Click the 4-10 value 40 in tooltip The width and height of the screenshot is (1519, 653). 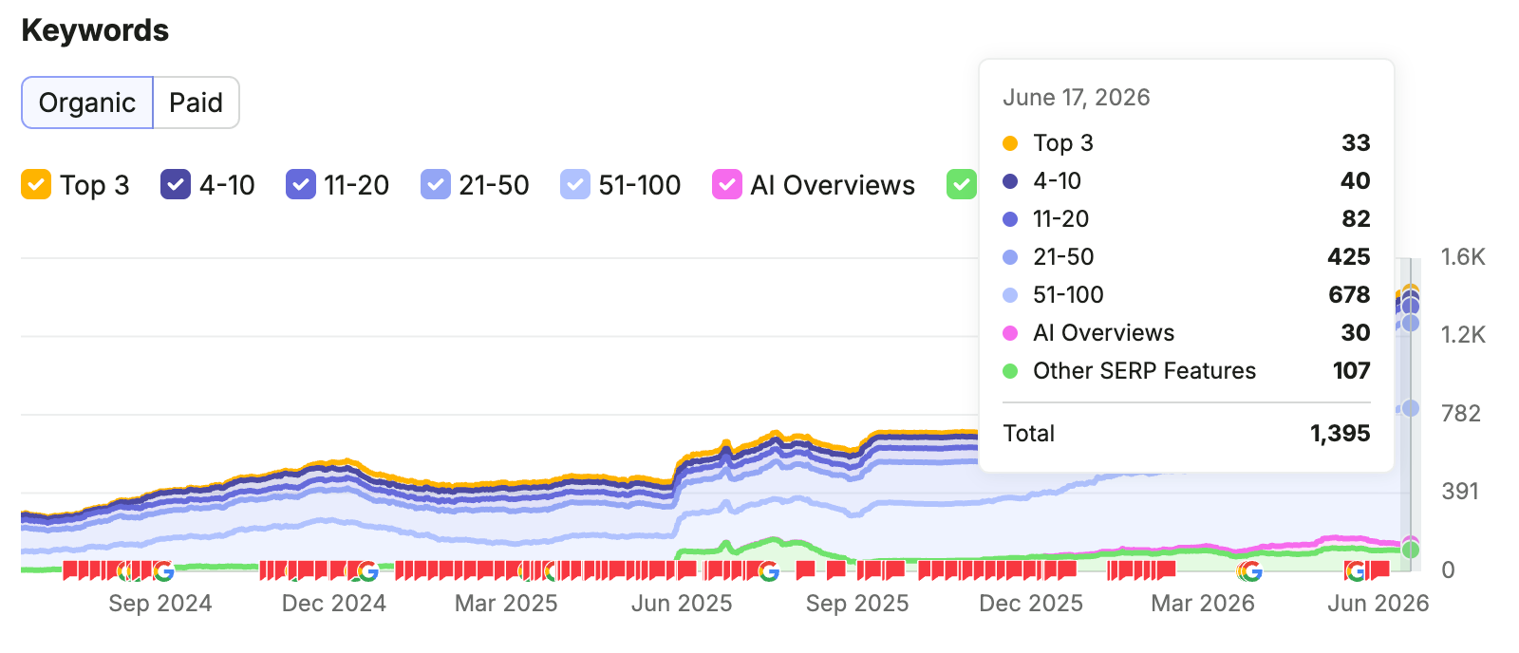(x=1356, y=181)
